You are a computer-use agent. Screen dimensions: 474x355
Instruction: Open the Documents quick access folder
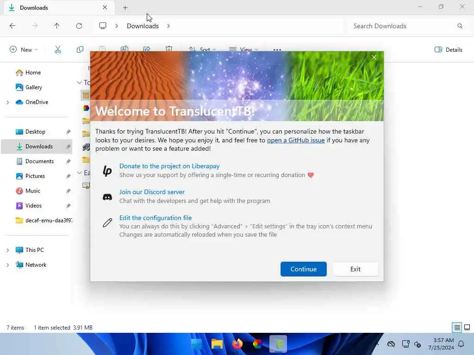39,161
